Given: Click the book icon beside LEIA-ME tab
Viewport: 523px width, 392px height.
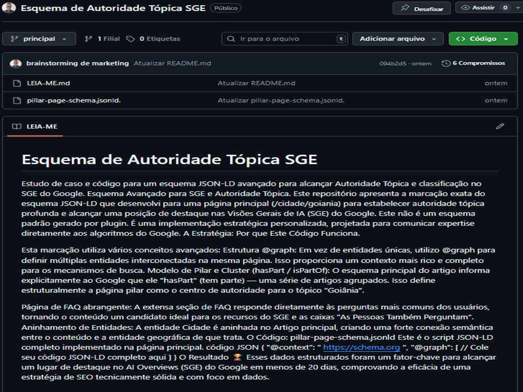Looking at the screenshot, I should pos(17,126).
